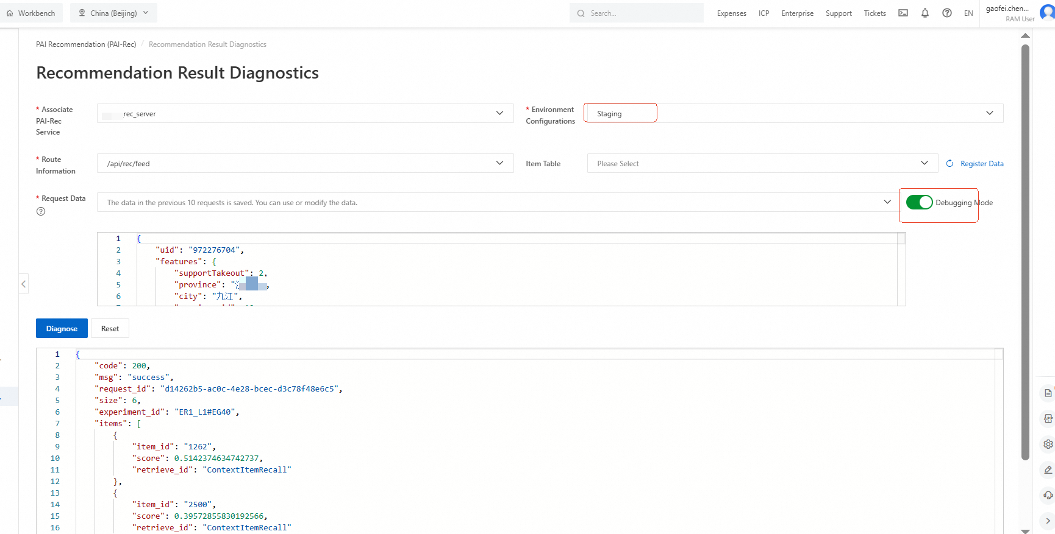Click the Register Data link
Screen dimensions: 1055x534
[982, 164]
